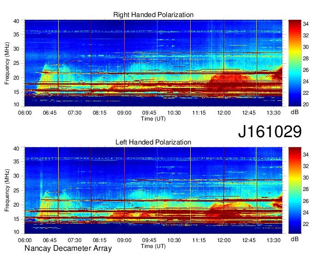314x254 pixels.
Task: Click the 06:45 time tick of the Right Handed plot
Action: (50, 113)
